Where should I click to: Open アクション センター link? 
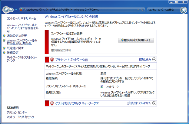pos(17,112)
